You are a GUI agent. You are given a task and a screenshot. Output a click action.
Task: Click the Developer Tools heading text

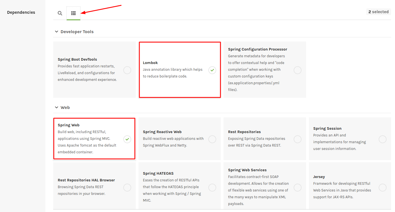77,32
